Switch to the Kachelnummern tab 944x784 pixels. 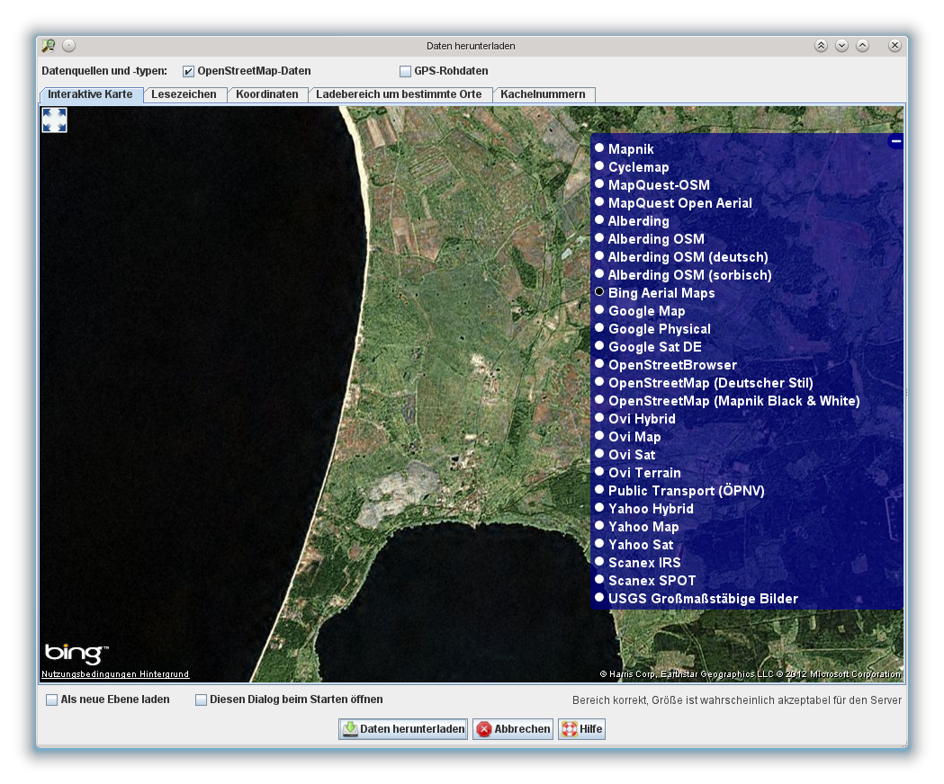click(x=543, y=94)
